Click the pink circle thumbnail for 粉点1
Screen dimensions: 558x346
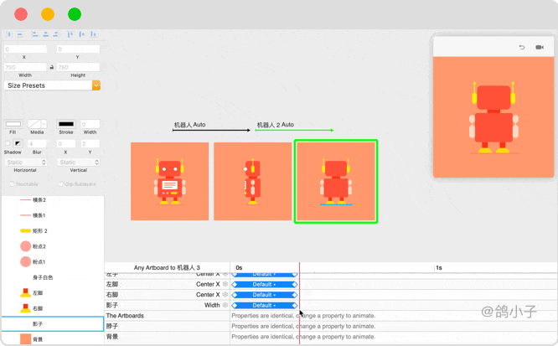(26, 261)
